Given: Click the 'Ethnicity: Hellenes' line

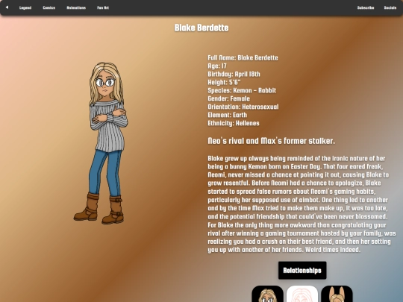Looking at the screenshot, I should [234, 123].
